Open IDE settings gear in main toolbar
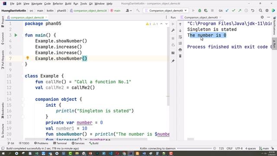This screenshot has height=156, width=277. click(x=267, y=10)
